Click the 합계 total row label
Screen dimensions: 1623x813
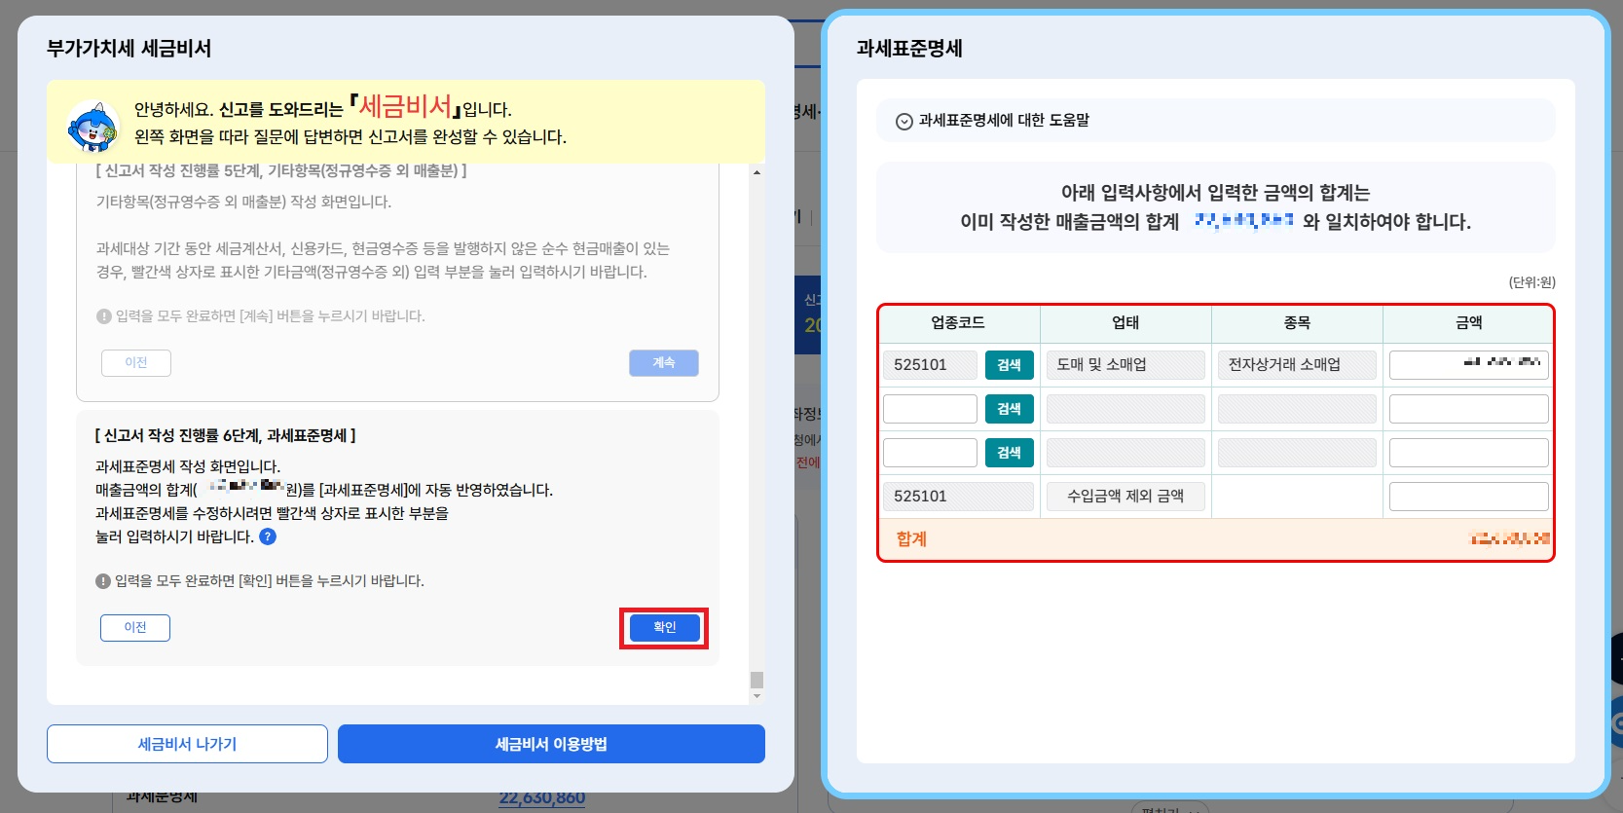911,539
